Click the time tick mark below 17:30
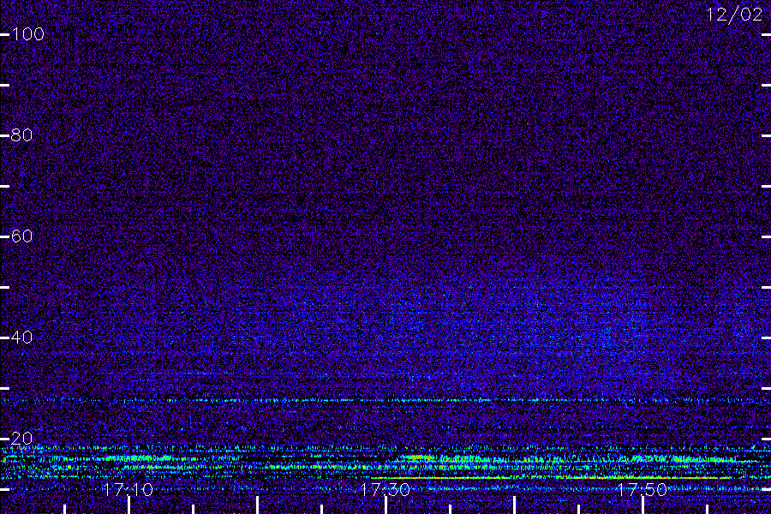 click(x=386, y=505)
